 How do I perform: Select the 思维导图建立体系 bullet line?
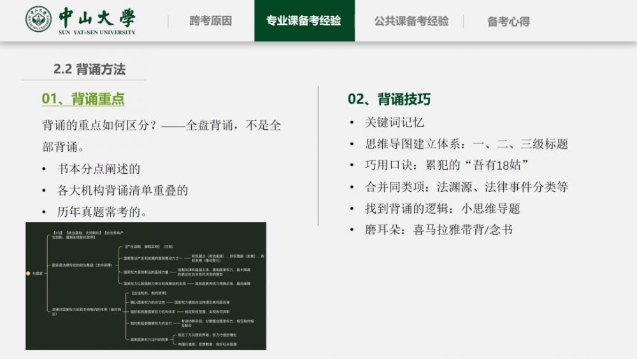point(465,144)
